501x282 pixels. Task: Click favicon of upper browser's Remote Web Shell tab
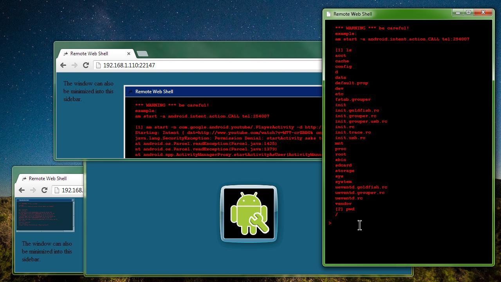click(x=66, y=54)
